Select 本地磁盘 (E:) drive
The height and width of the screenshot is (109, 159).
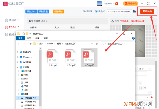pyautogui.click(x=30, y=106)
